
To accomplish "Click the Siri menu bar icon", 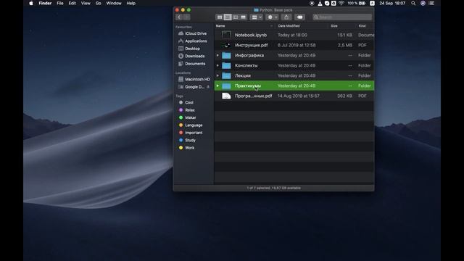I will 423,3.
